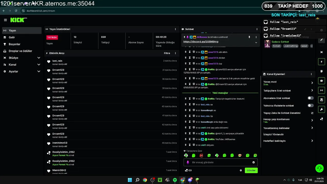This screenshot has width=327, height=184.
Task: Open Kanal Eylemleri three-dot options
Action: [311, 74]
